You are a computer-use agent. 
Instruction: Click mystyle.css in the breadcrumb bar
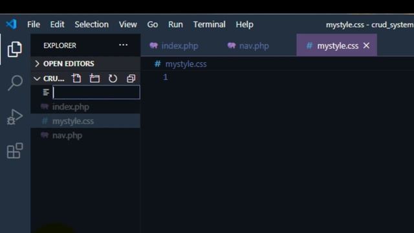(186, 64)
